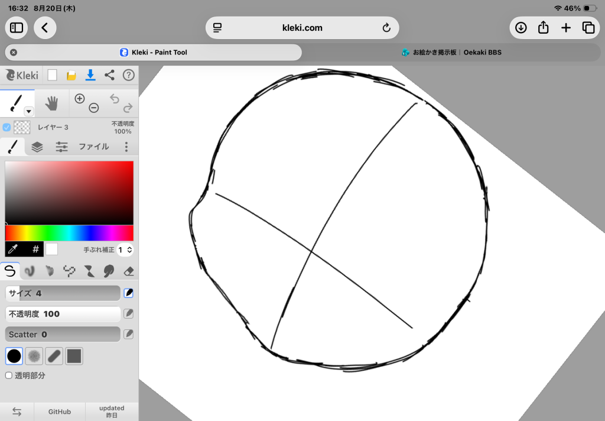Open the page reader options icon

pyautogui.click(x=217, y=28)
